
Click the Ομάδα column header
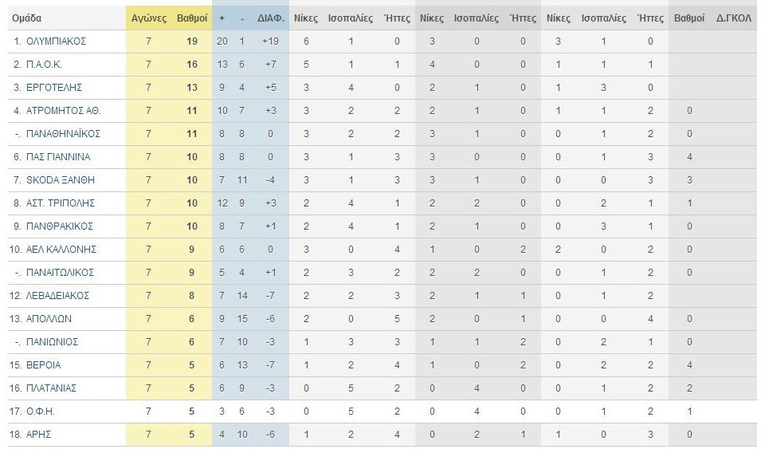(26, 18)
